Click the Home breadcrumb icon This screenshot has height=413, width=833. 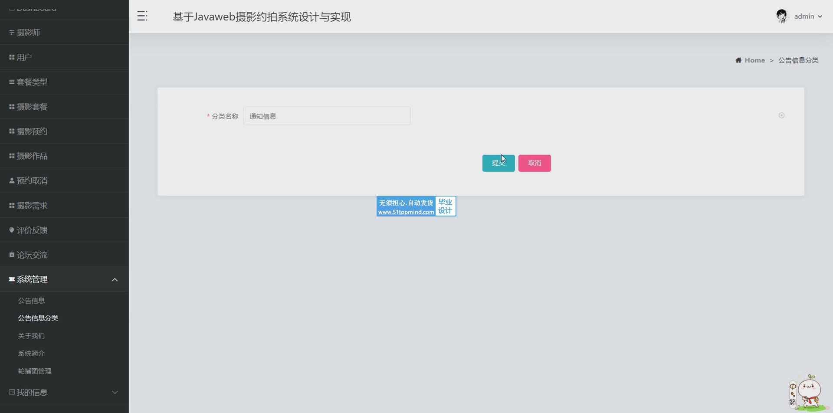[x=738, y=60]
